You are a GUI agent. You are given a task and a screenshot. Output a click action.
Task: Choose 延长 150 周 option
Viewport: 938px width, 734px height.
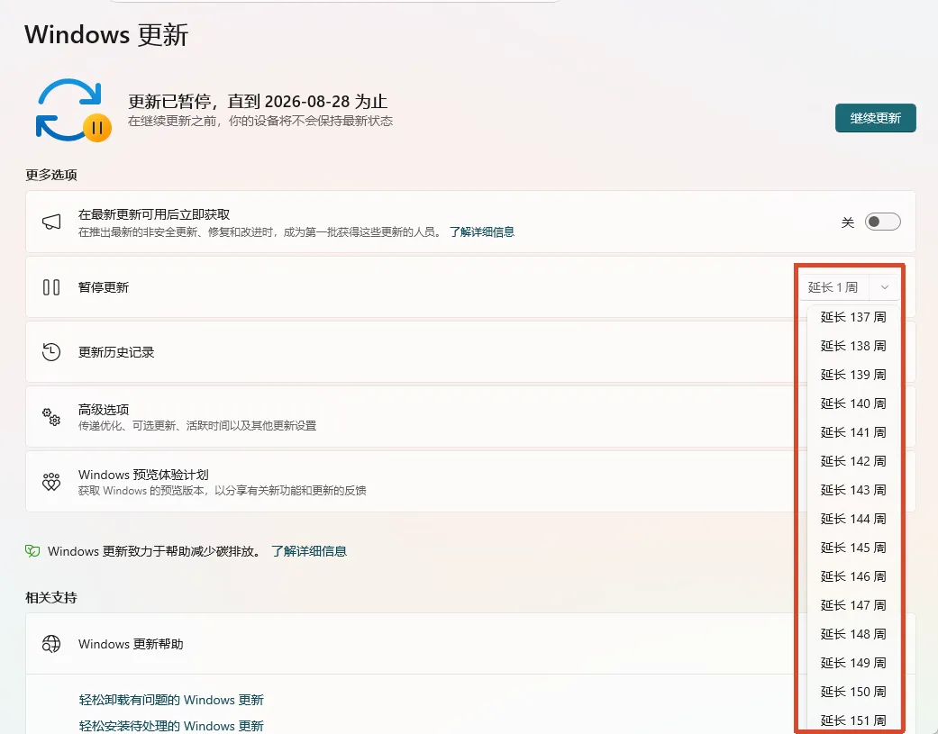853,692
